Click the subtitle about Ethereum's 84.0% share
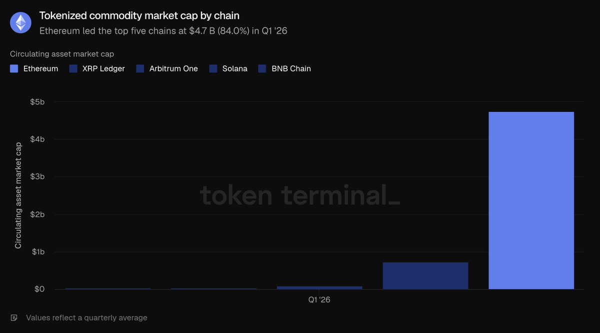The height and width of the screenshot is (333, 600). coord(163,30)
